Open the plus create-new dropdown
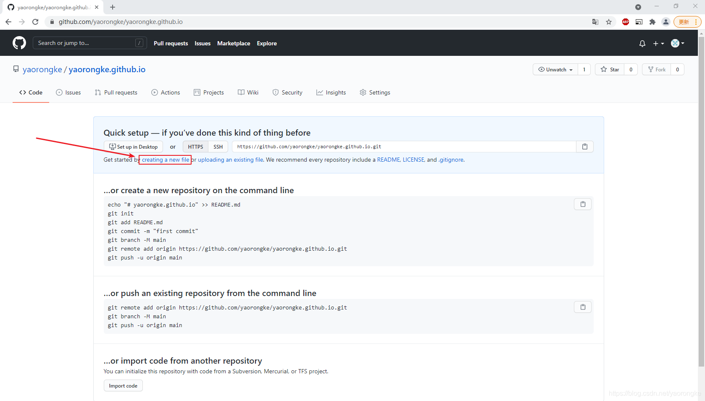This screenshot has width=705, height=401. click(x=658, y=43)
